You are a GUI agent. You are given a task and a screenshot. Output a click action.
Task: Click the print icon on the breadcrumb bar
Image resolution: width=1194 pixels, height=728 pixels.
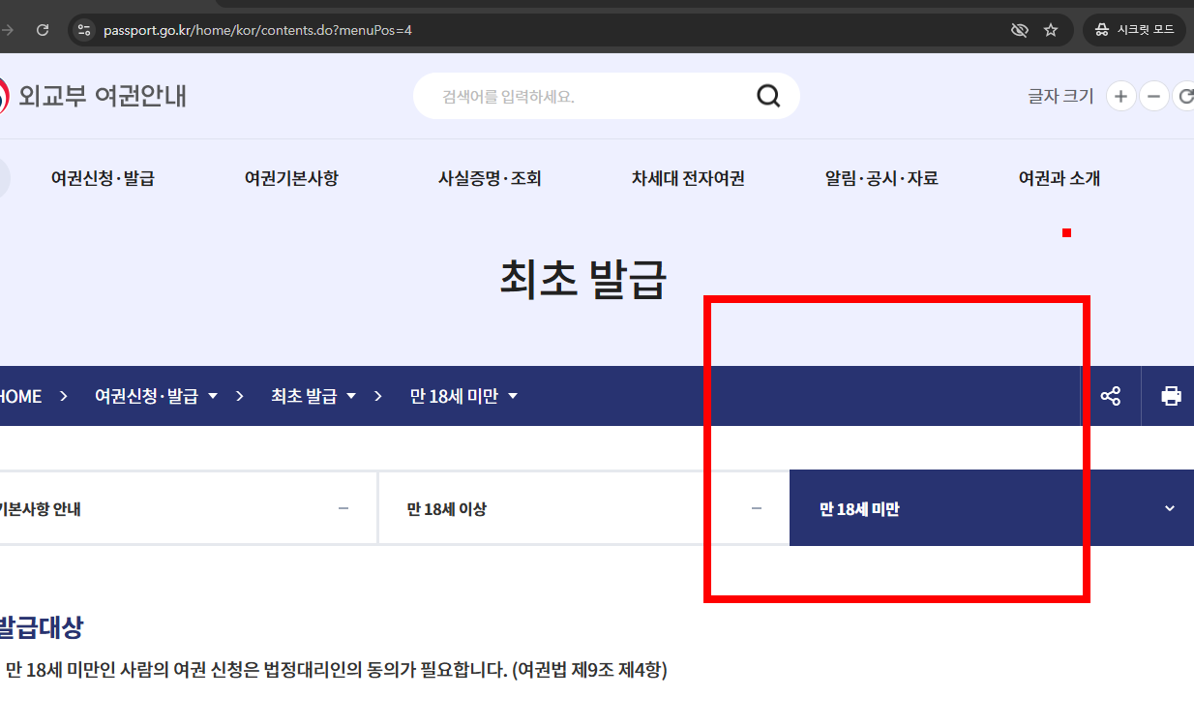(x=1172, y=396)
